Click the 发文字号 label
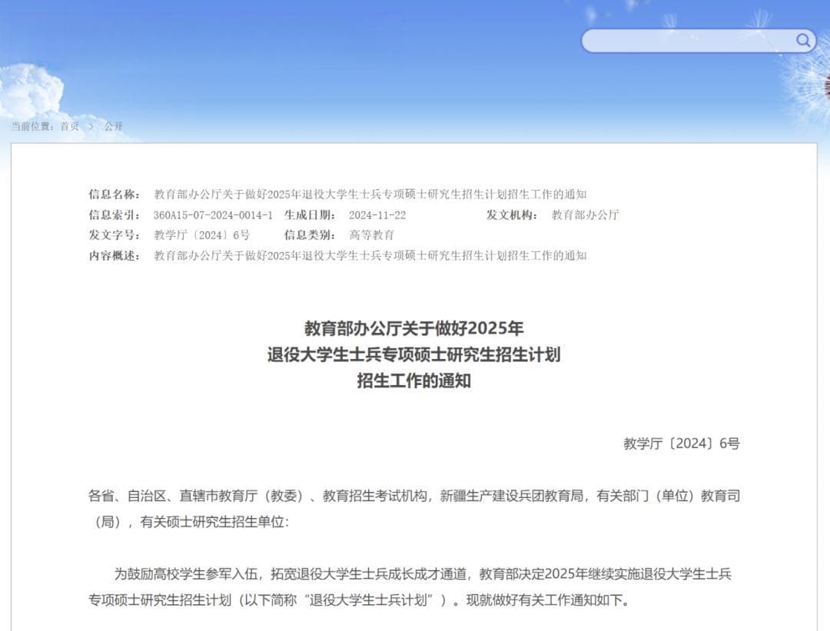The height and width of the screenshot is (631, 830). pyautogui.click(x=115, y=235)
